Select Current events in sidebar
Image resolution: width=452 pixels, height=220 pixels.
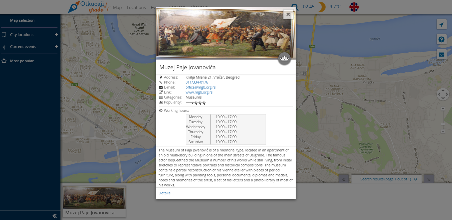click(23, 47)
